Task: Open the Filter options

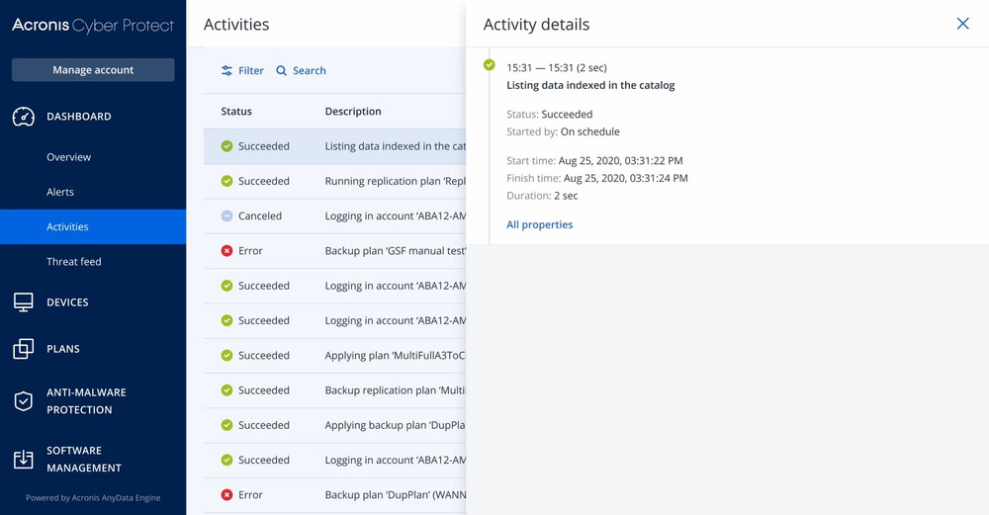Action: coord(243,70)
